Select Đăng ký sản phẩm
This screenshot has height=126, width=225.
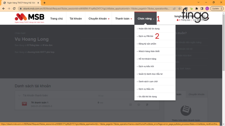coord(155,44)
